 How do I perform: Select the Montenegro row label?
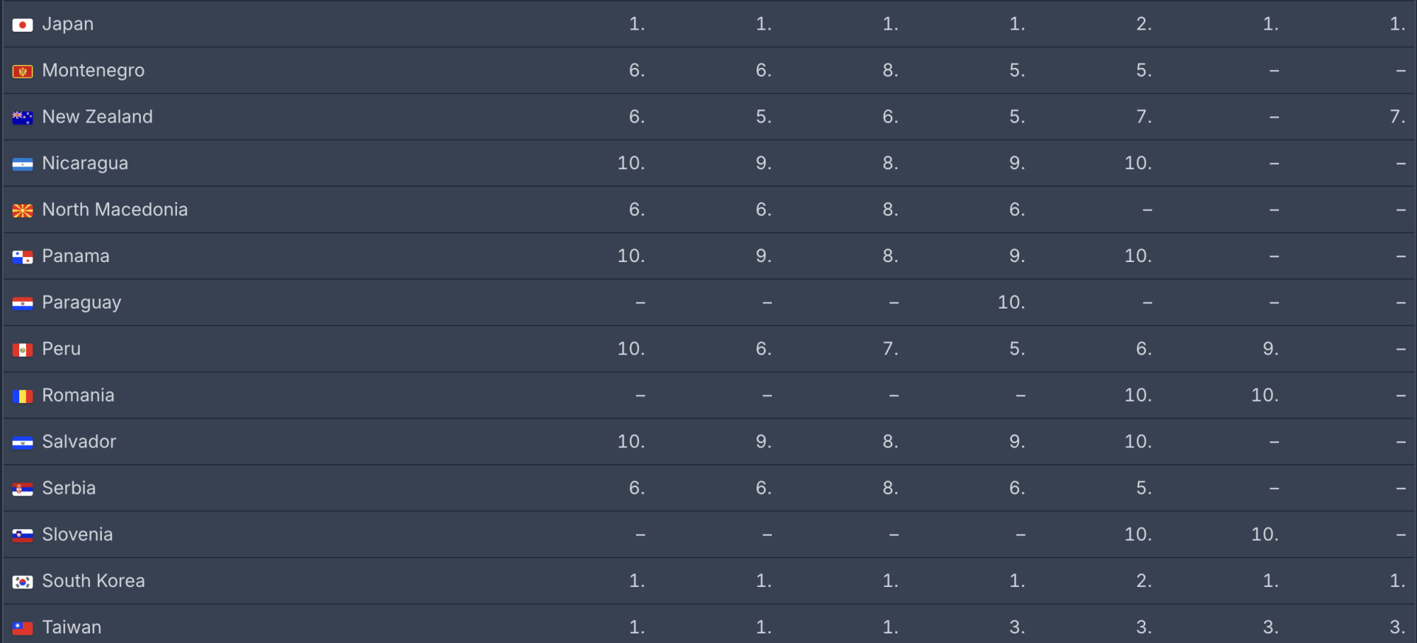pyautogui.click(x=93, y=71)
